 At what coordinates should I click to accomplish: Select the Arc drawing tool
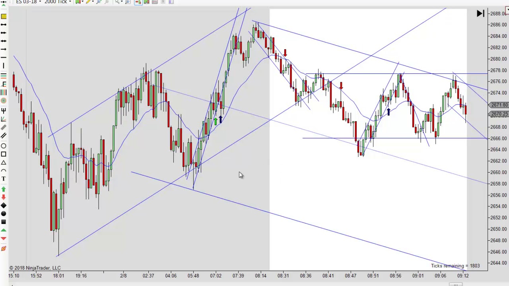3,171
